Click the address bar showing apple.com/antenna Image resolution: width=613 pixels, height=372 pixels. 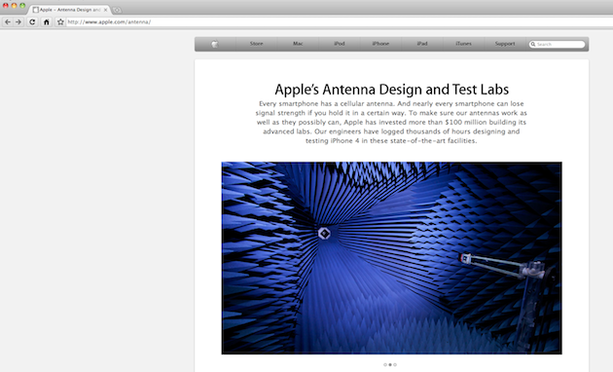(340, 21)
